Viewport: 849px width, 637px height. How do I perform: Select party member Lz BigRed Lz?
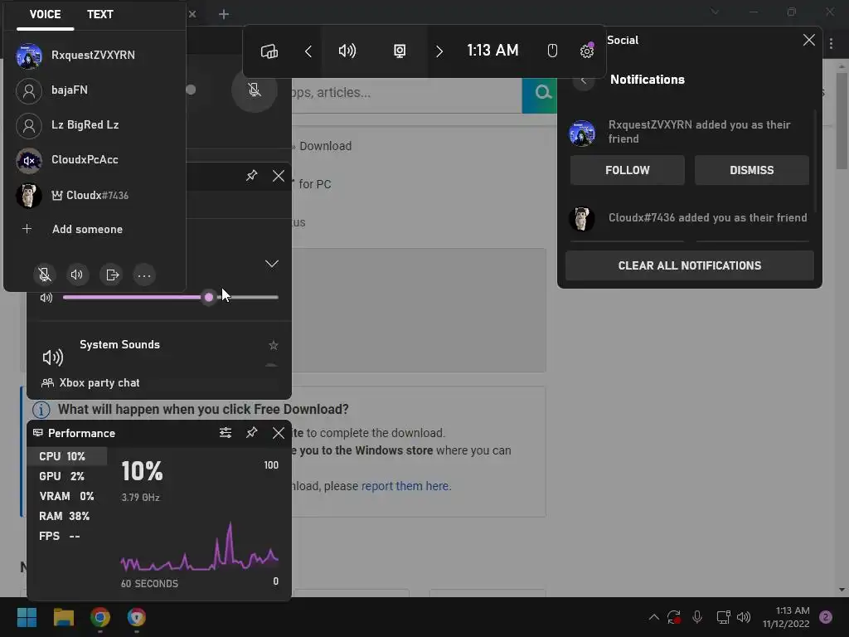click(x=95, y=125)
